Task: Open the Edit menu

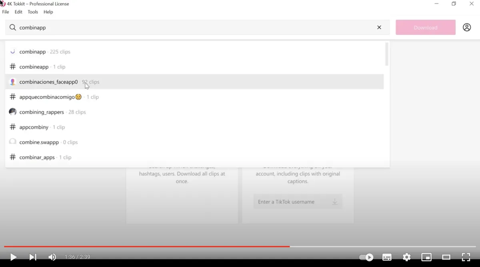Action: pos(18,12)
